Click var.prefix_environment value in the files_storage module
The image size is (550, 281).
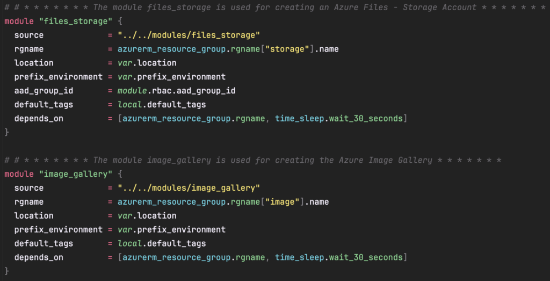(x=171, y=77)
